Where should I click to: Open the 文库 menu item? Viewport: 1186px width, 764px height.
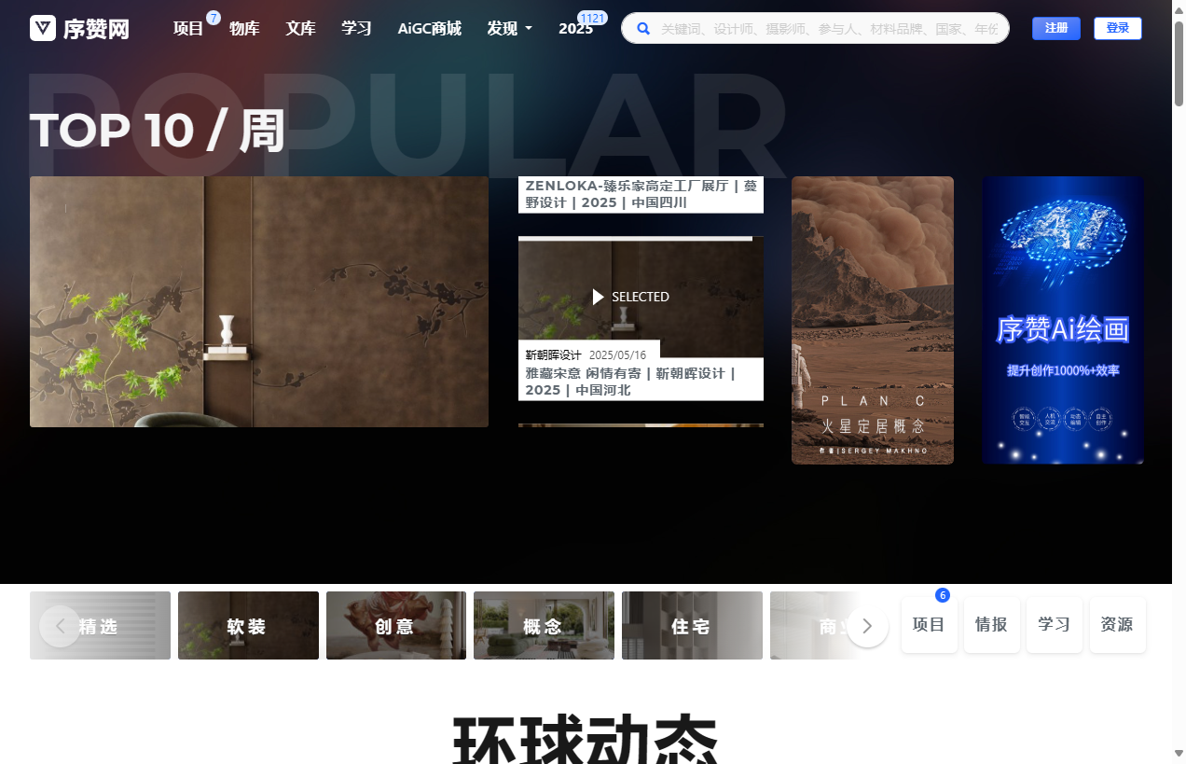(x=300, y=28)
